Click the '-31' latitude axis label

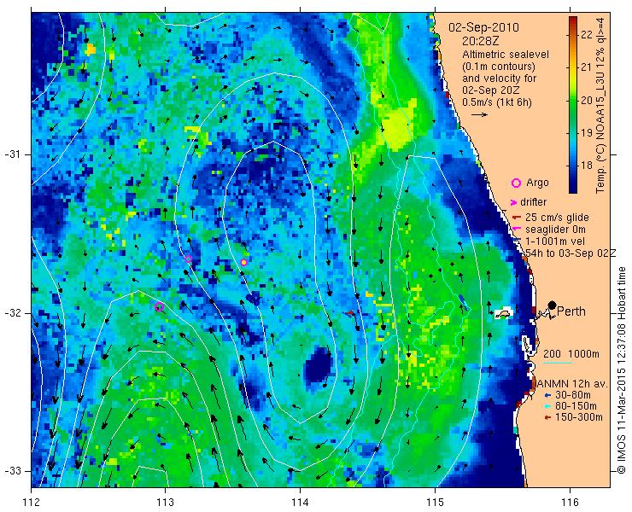tap(12, 154)
